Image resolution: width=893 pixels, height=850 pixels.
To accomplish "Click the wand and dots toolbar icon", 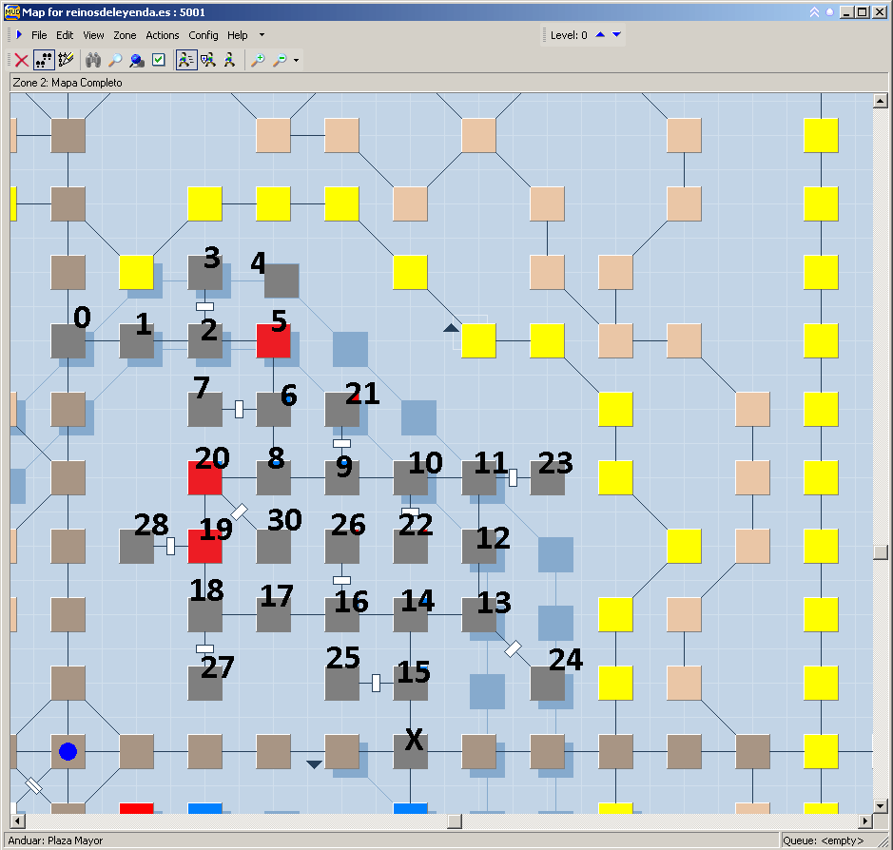I will pos(66,60).
